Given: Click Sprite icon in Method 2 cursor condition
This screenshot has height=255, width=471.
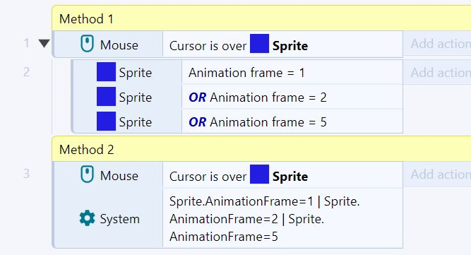Looking at the screenshot, I should 260,174.
